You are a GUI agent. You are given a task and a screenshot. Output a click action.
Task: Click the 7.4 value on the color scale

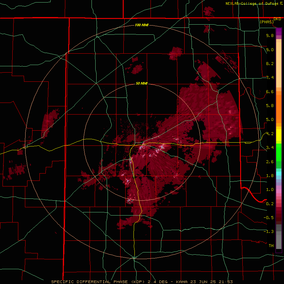point(270,78)
